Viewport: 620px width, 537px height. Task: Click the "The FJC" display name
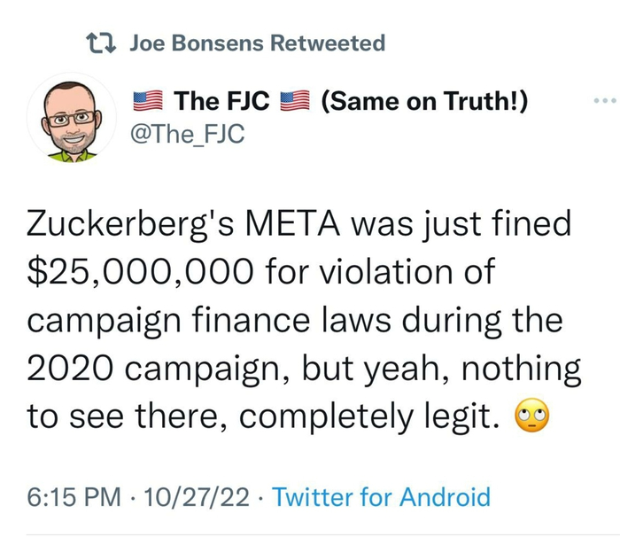pyautogui.click(x=221, y=102)
